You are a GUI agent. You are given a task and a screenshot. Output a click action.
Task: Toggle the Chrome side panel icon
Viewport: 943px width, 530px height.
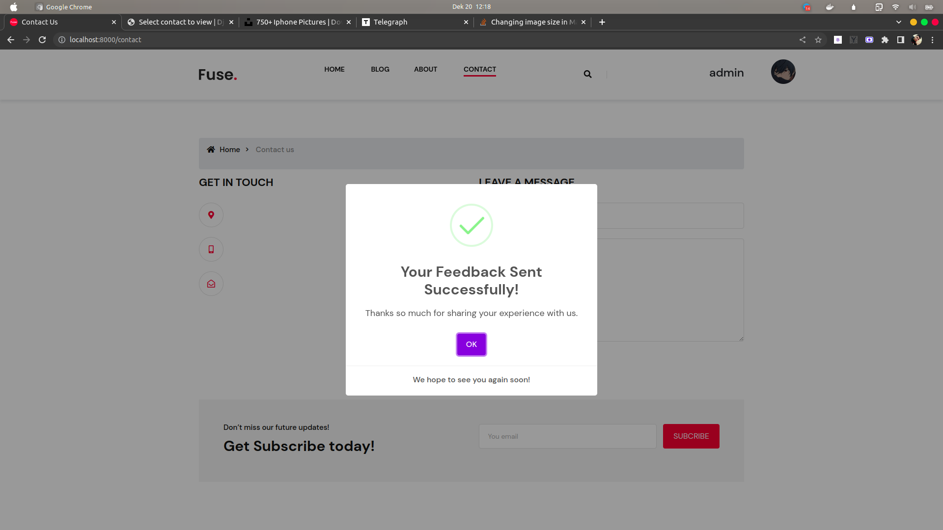[x=901, y=40]
